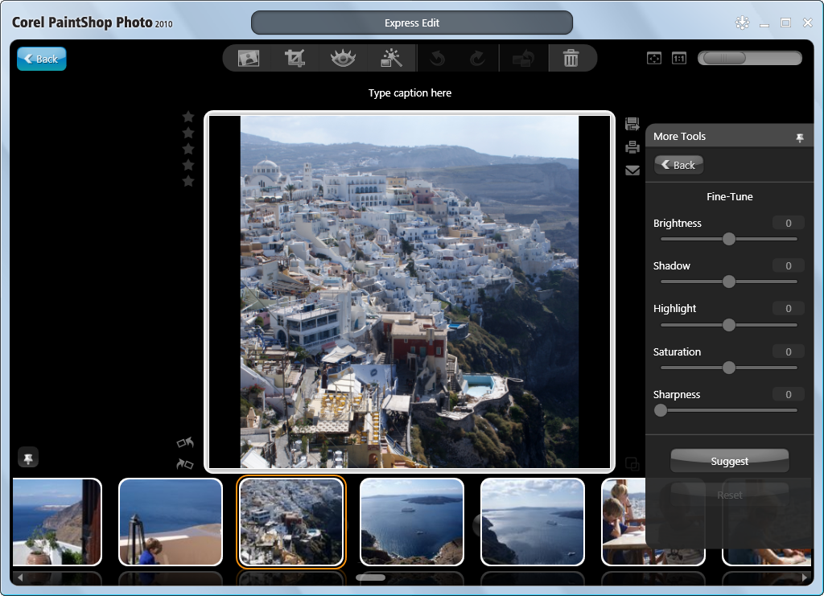Toggle the More Tools panel pin
This screenshot has width=824, height=596.
[799, 138]
